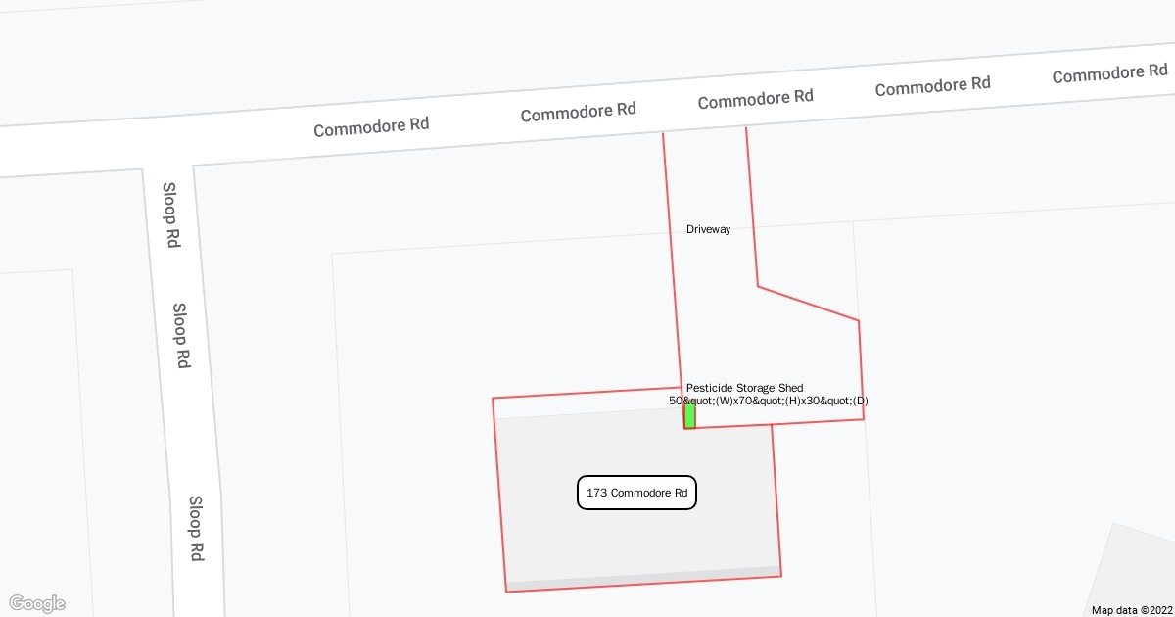Click the Driveway text label
The width and height of the screenshot is (1175, 617).
coord(708,230)
